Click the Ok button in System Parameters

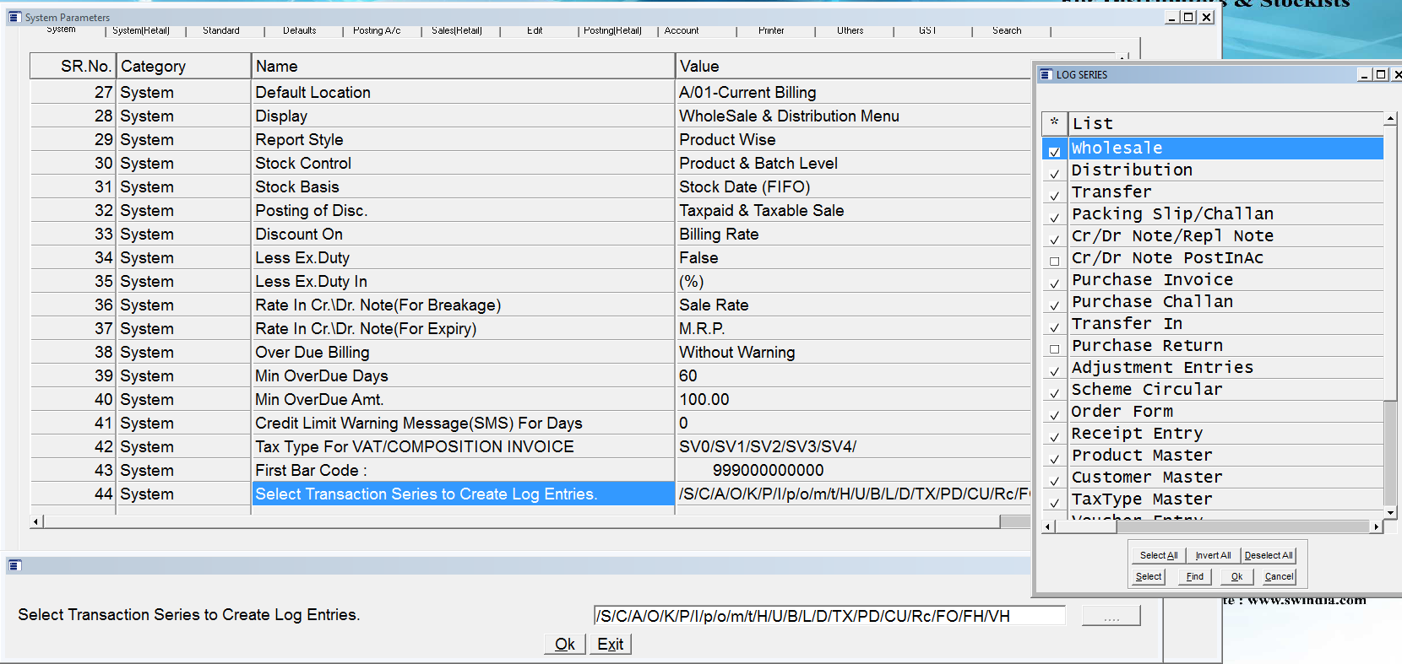(x=564, y=645)
